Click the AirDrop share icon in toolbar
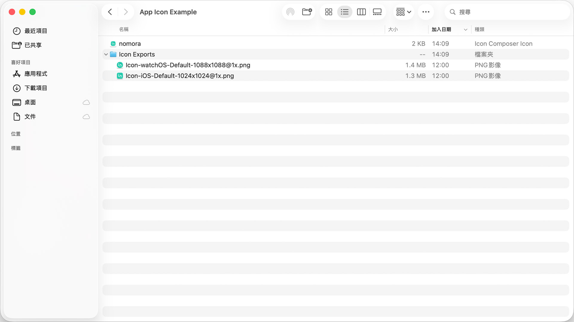The image size is (574, 322). click(290, 12)
